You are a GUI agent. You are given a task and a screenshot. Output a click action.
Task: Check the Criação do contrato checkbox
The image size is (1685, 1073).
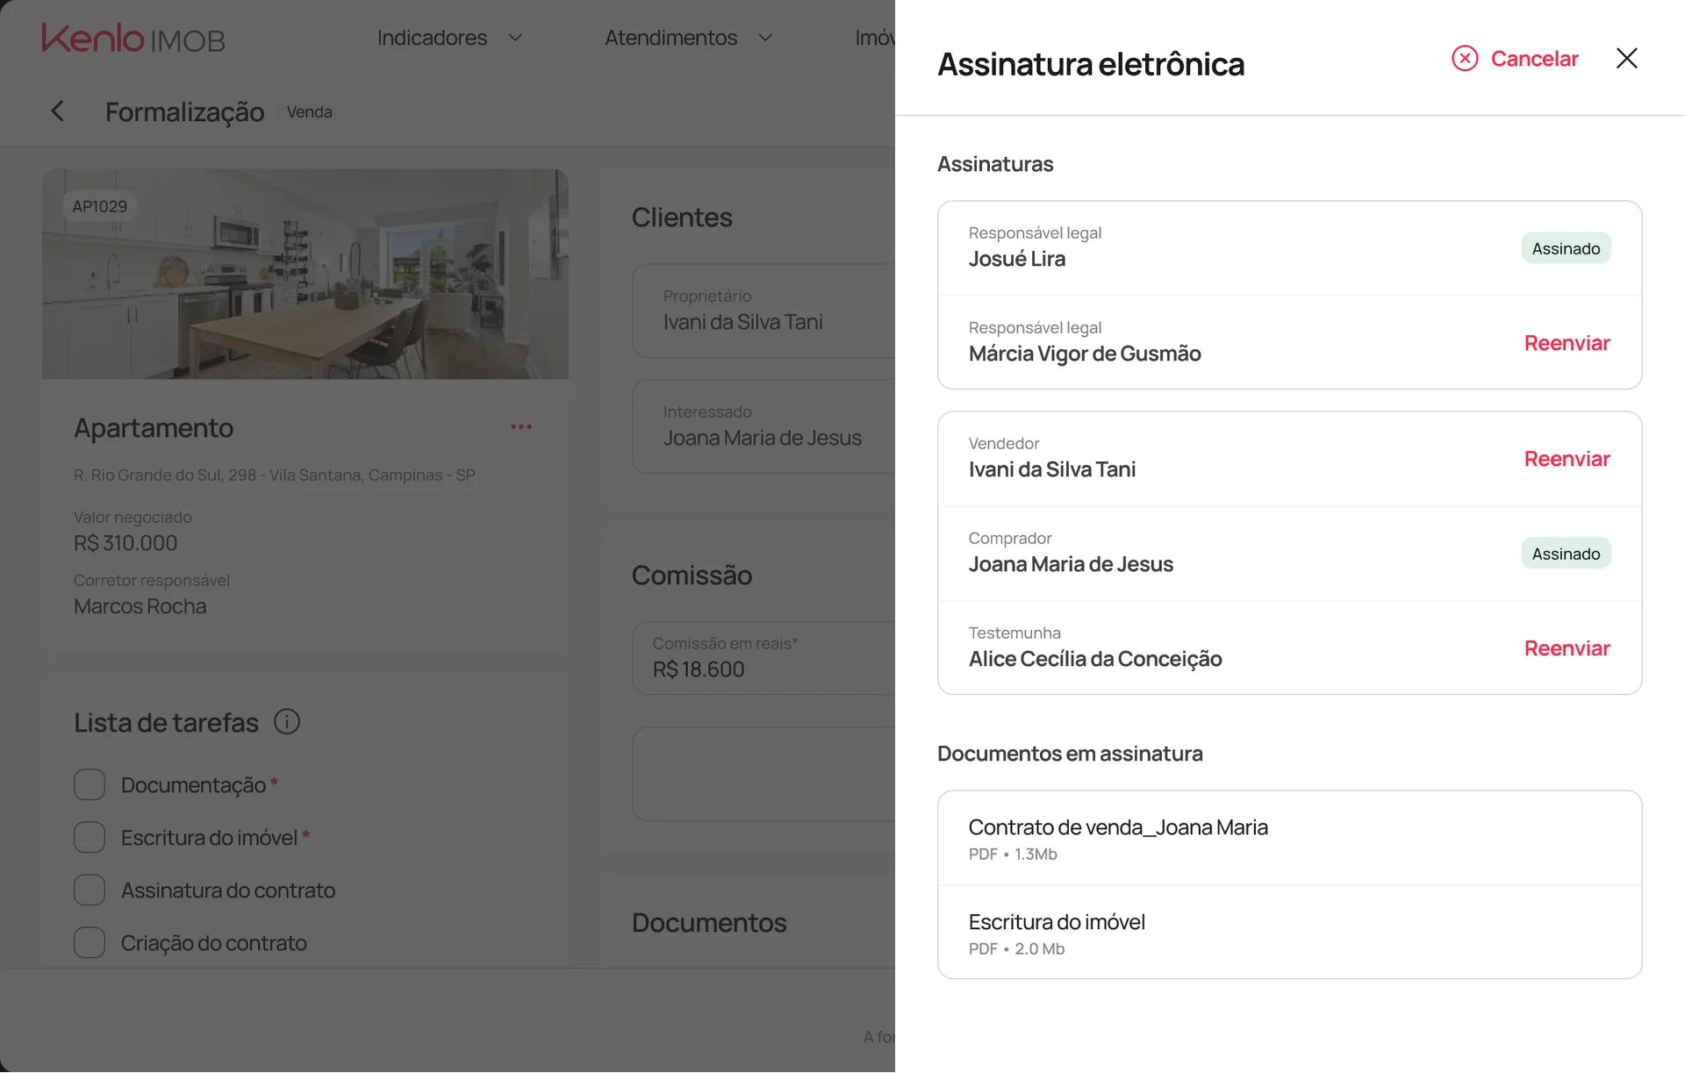[x=89, y=942]
